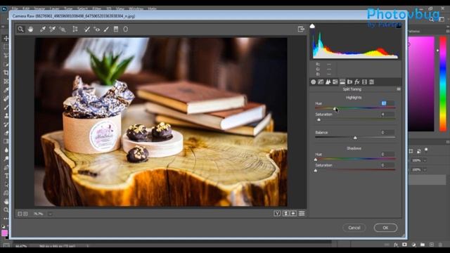The width and height of the screenshot is (450, 253).
Task: Cycle Before/After views with Y icon
Action: tap(277, 214)
